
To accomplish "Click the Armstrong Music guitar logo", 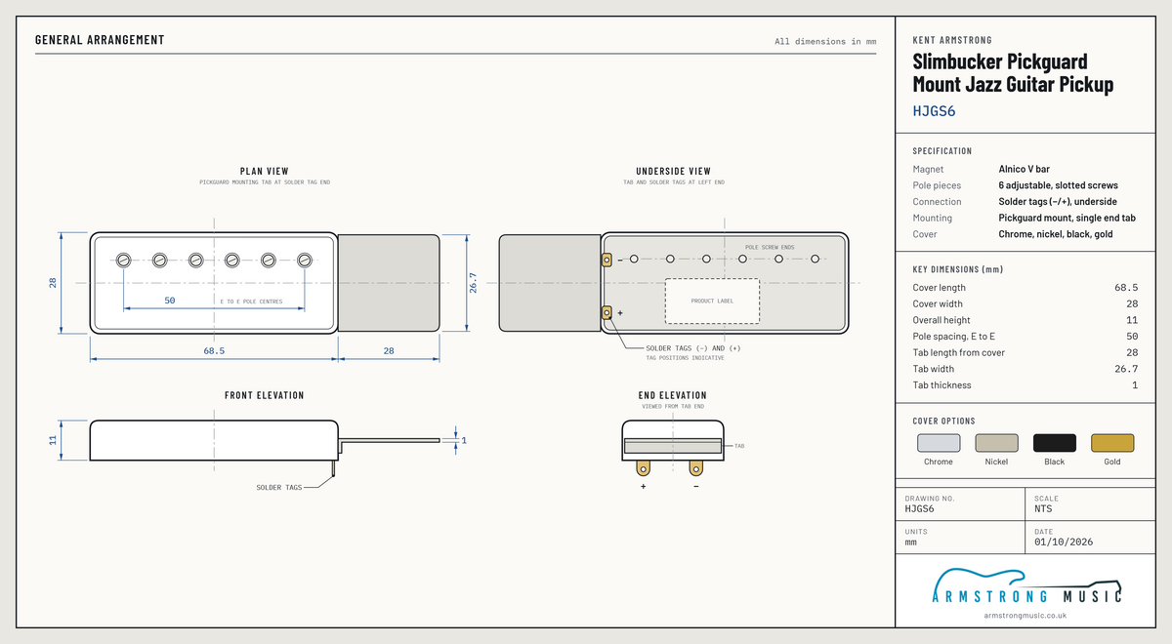I will click(x=1026, y=584).
